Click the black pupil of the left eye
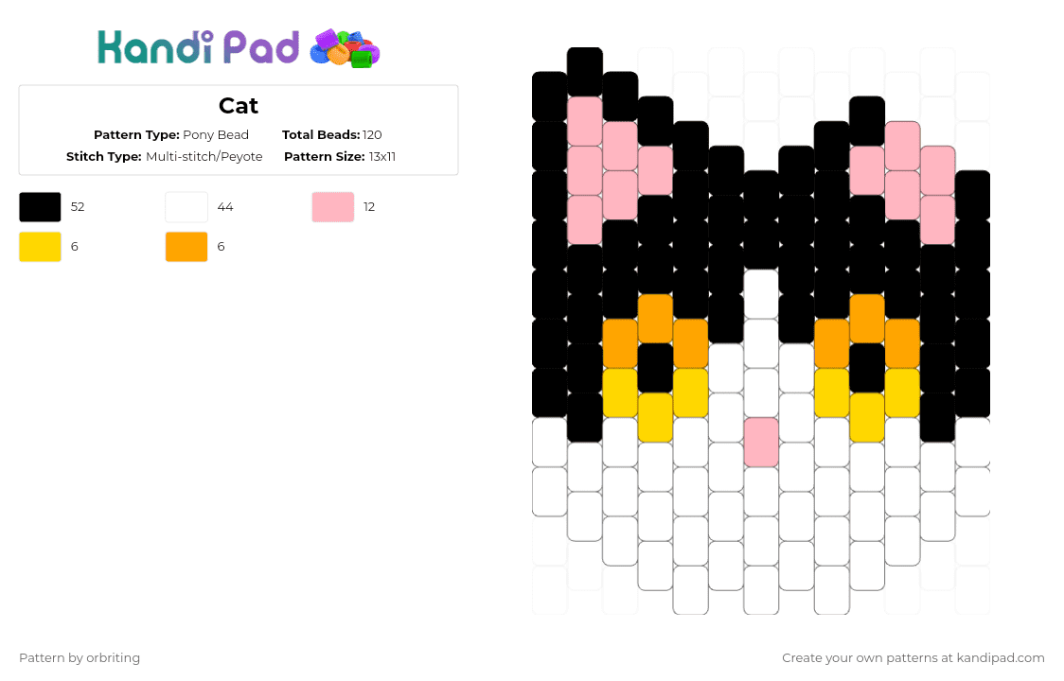The image size is (1064, 681). tap(655, 368)
